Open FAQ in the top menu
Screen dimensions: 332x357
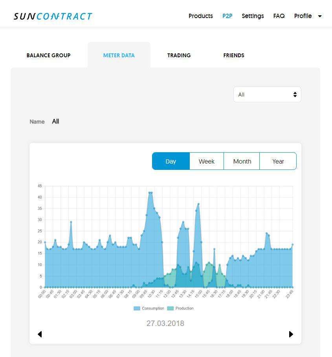(279, 16)
